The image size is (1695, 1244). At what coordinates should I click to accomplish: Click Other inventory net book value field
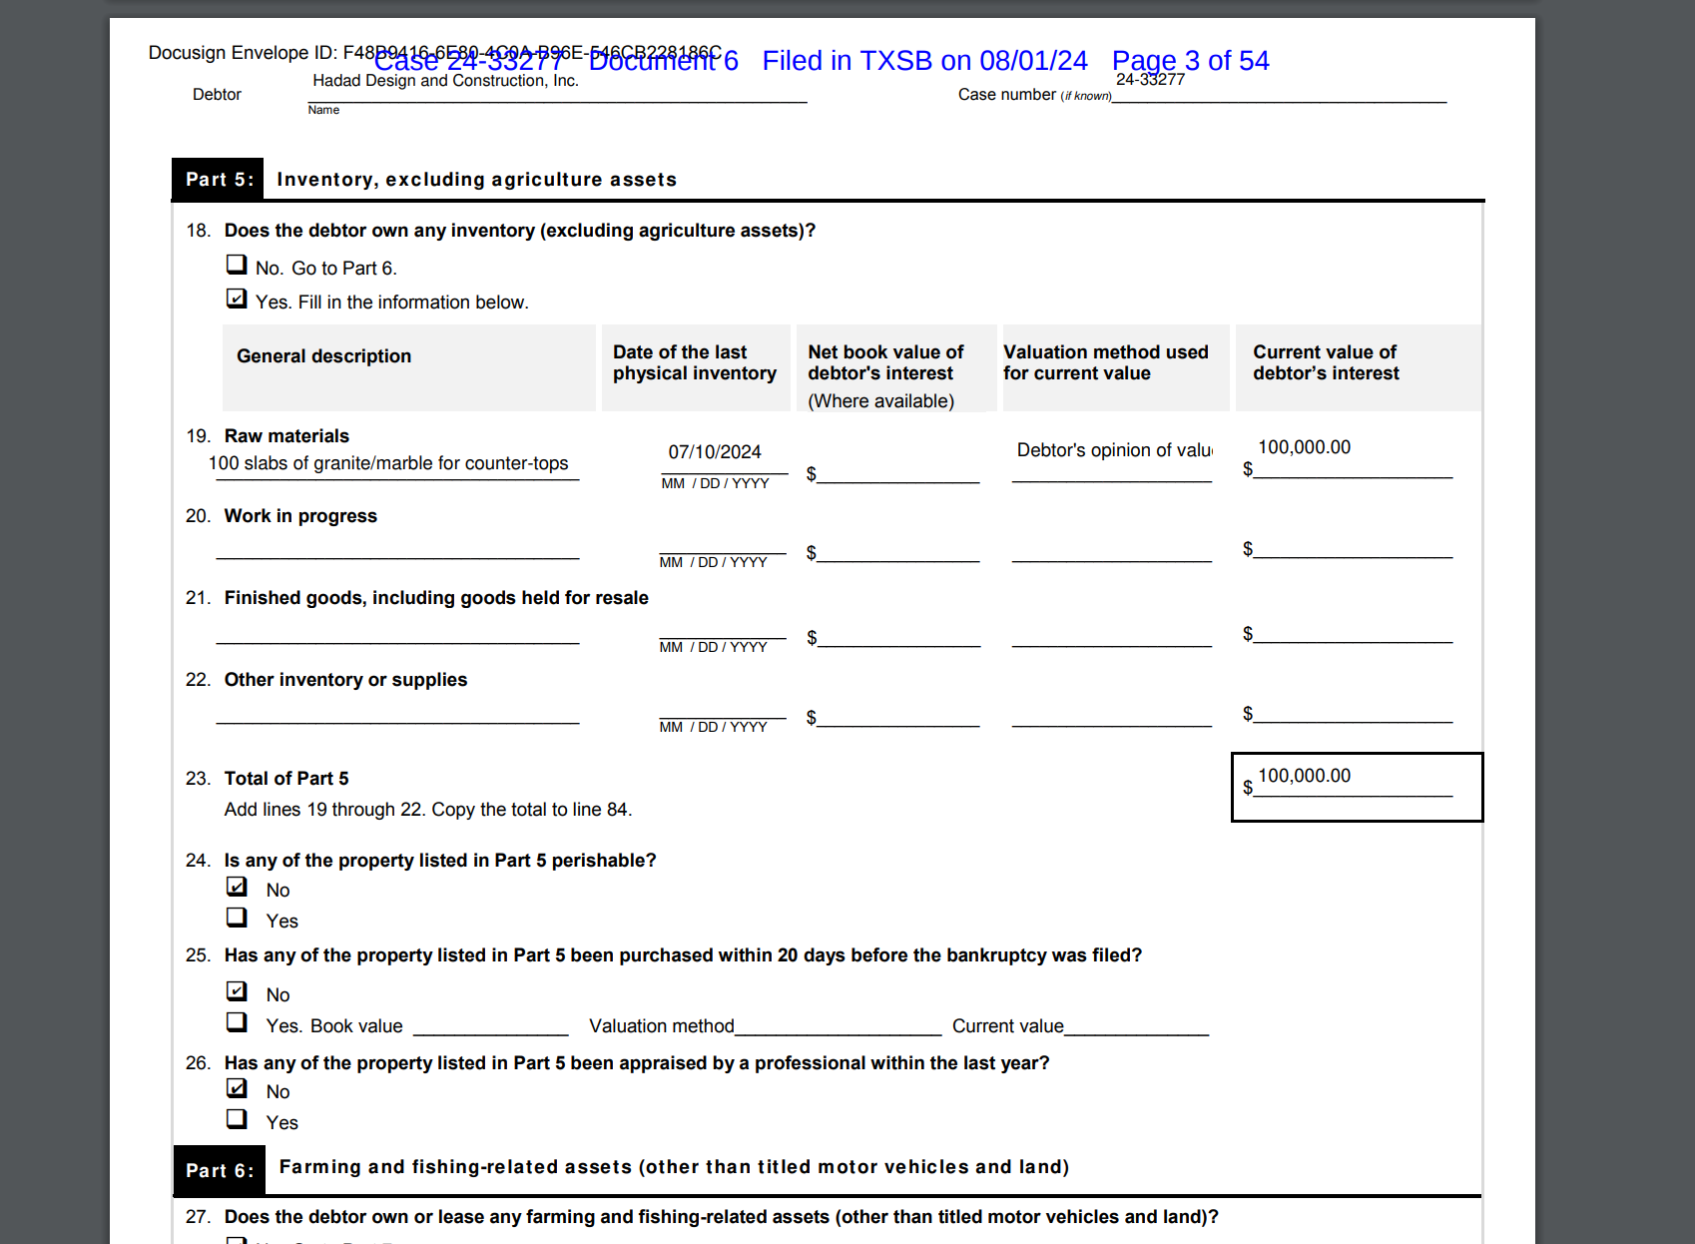[x=897, y=714]
